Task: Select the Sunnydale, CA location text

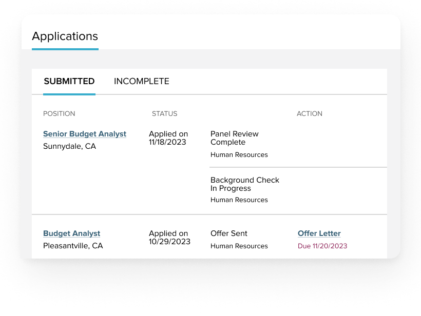Action: (69, 146)
